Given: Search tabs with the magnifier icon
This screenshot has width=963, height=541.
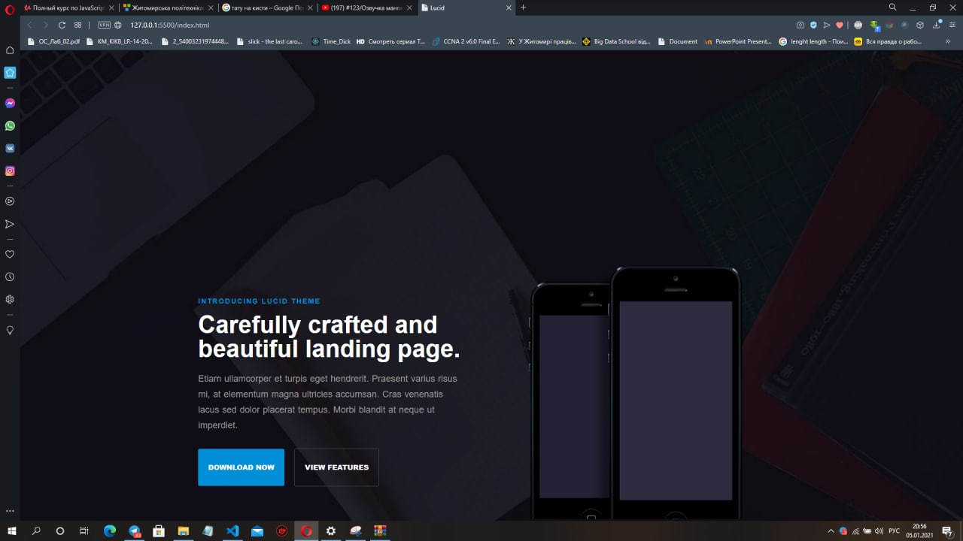Looking at the screenshot, I should pyautogui.click(x=893, y=8).
